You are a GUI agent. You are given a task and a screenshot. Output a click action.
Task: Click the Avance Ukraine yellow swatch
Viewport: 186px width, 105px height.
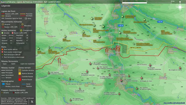tap(20, 73)
